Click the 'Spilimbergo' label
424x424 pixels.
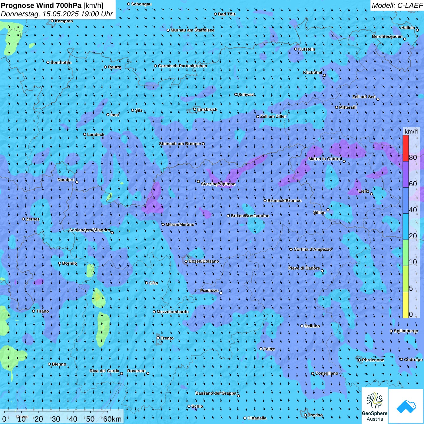406,331
